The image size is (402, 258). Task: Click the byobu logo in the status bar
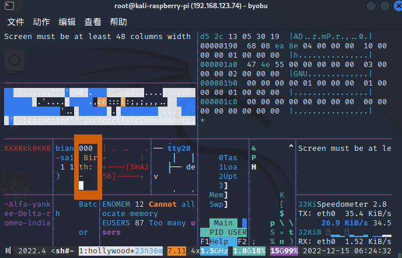8,250
